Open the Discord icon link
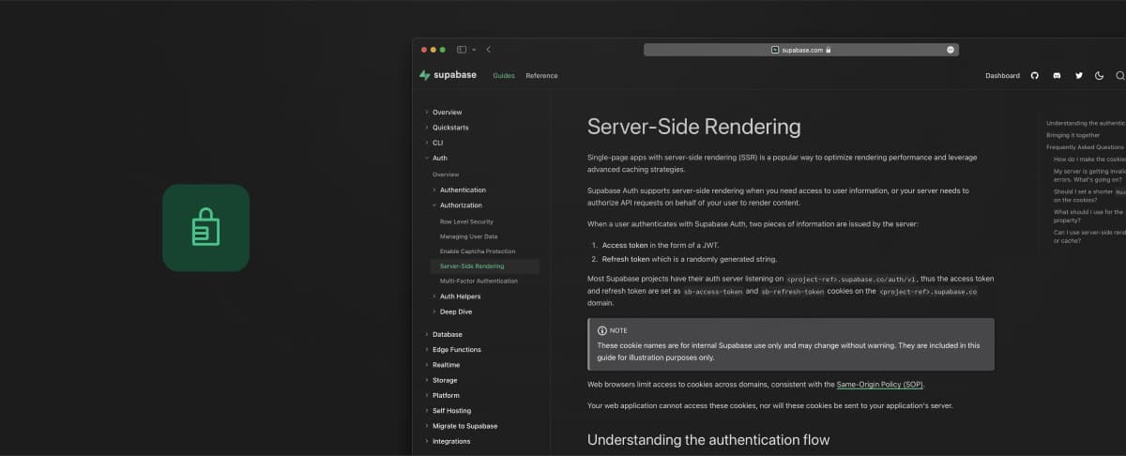This screenshot has width=1126, height=456. click(x=1057, y=75)
